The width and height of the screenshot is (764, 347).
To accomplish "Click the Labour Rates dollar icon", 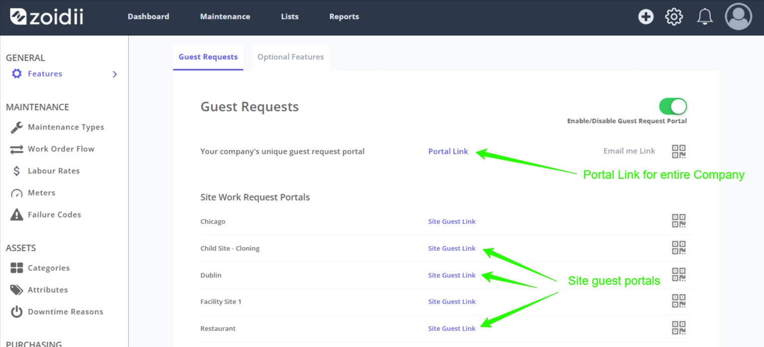I will pos(17,171).
